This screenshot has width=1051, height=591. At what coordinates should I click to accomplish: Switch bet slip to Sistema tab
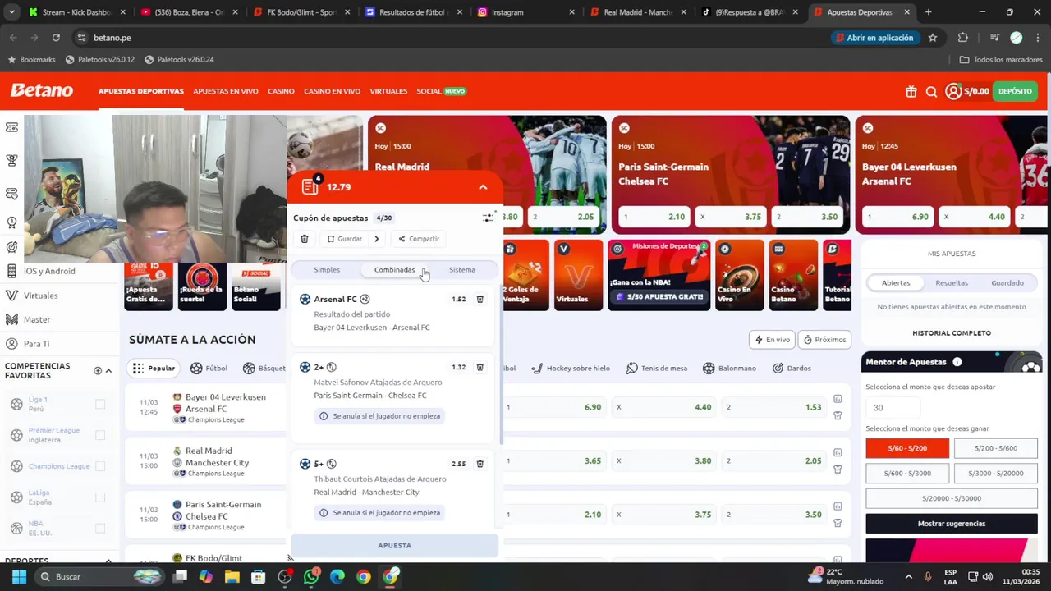coord(462,270)
